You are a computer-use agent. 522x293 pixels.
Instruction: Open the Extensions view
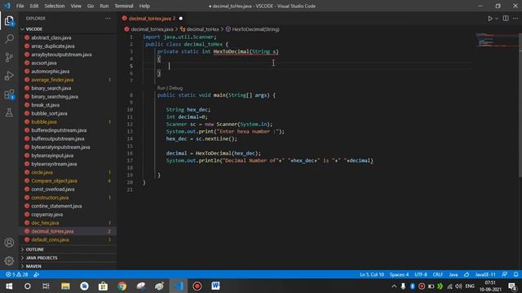(9, 94)
